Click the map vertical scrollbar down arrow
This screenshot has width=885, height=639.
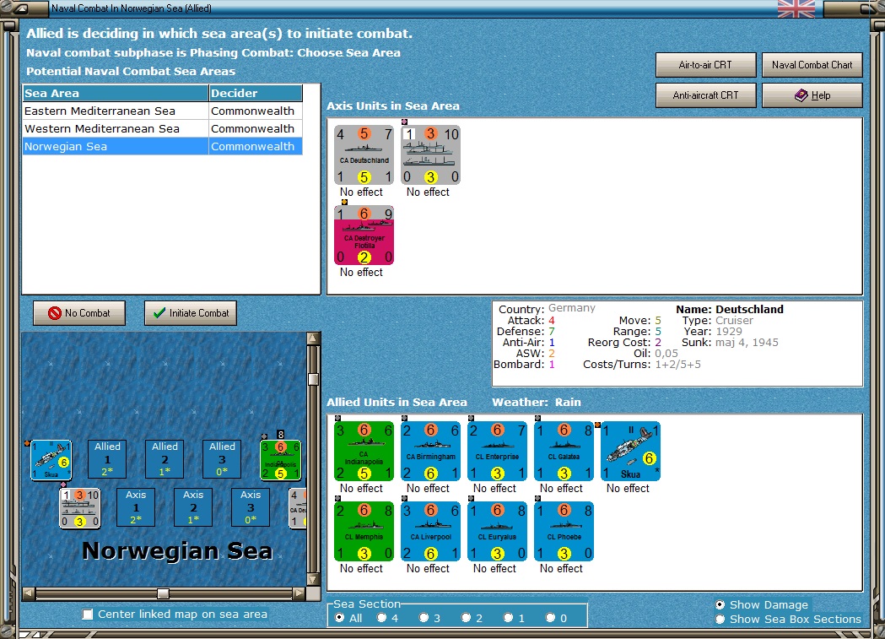tap(313, 579)
